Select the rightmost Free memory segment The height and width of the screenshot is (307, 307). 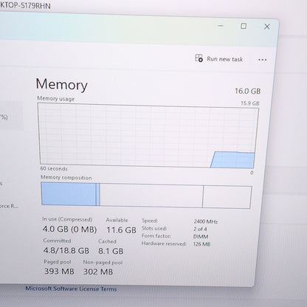[x=227, y=197]
